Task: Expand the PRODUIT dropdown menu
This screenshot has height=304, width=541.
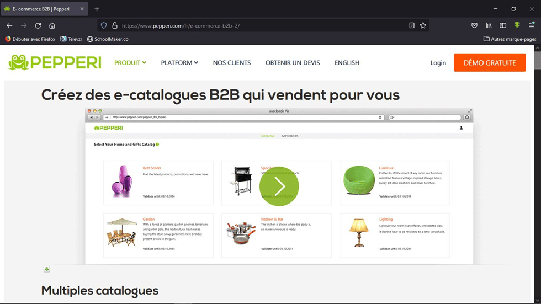Action: tap(130, 63)
